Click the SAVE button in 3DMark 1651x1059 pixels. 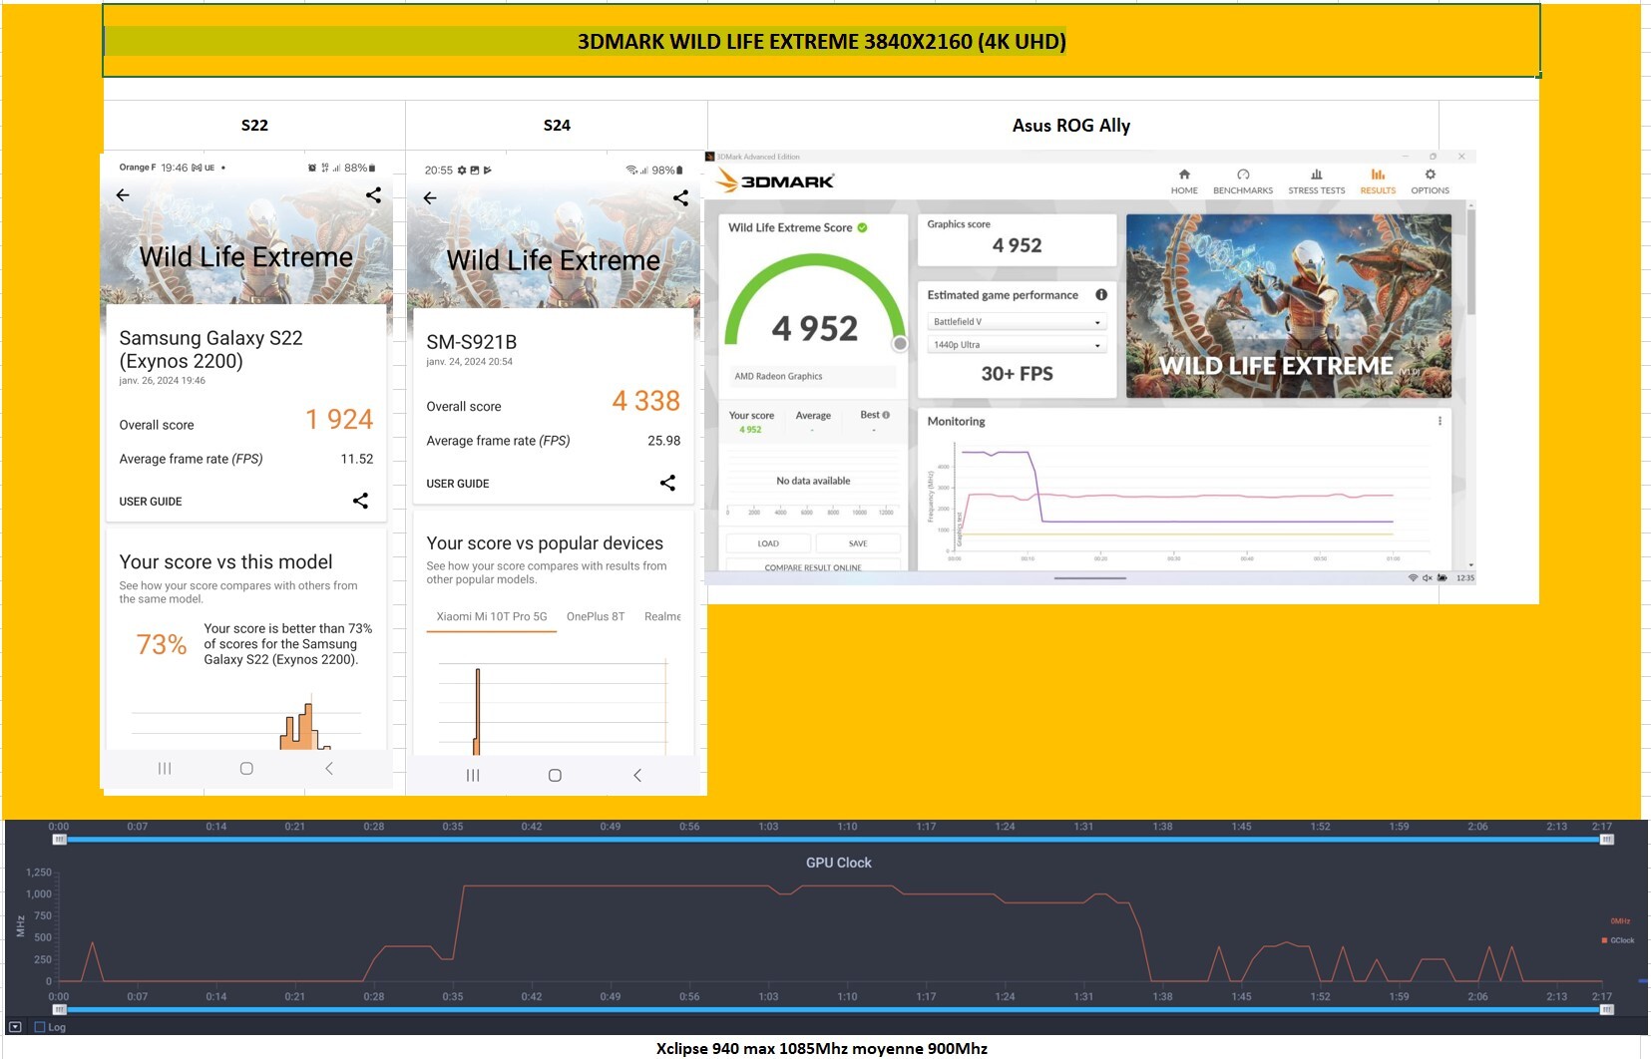click(858, 543)
